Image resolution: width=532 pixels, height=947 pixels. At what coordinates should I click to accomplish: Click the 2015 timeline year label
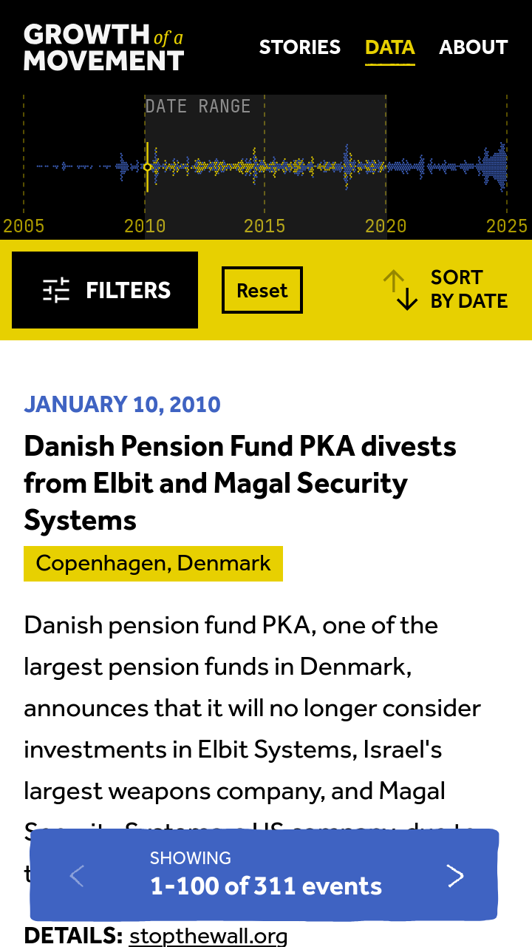265,226
